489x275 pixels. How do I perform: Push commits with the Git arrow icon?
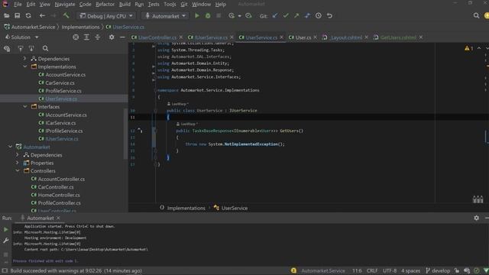tap(296, 15)
